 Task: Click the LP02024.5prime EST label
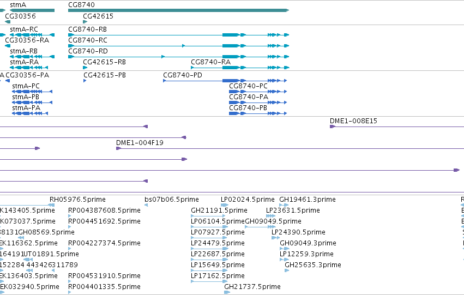click(x=248, y=200)
